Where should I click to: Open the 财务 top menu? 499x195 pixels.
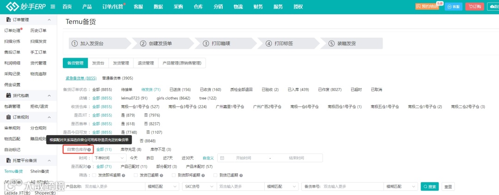[258, 6]
